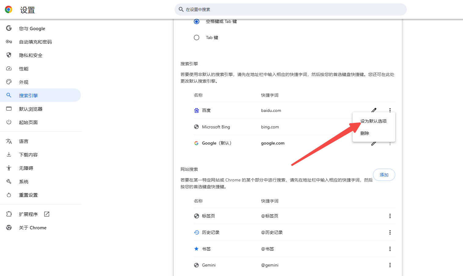Click the google.com shortcut text
This screenshot has height=276, width=463.
[x=273, y=143]
